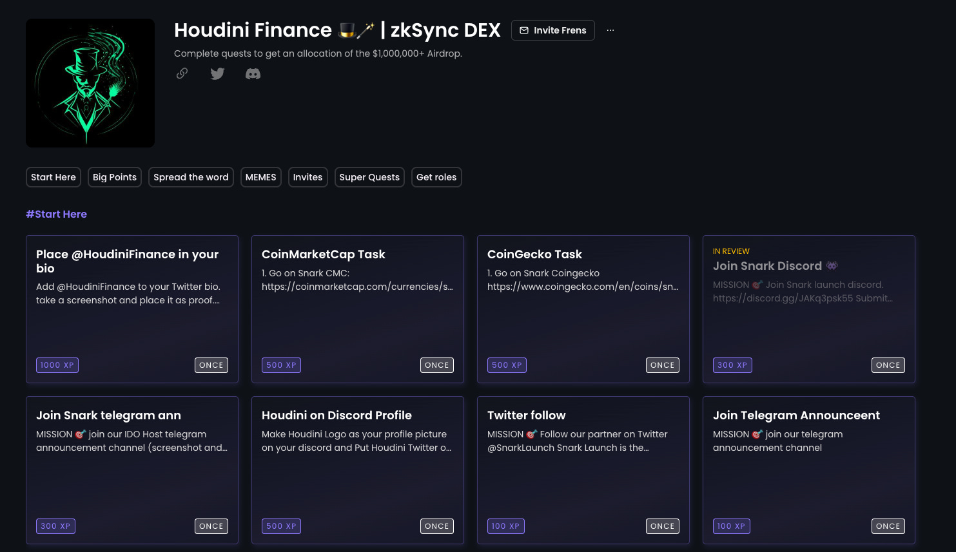Select the Spread the word tab
The height and width of the screenshot is (552, 956).
pos(191,177)
